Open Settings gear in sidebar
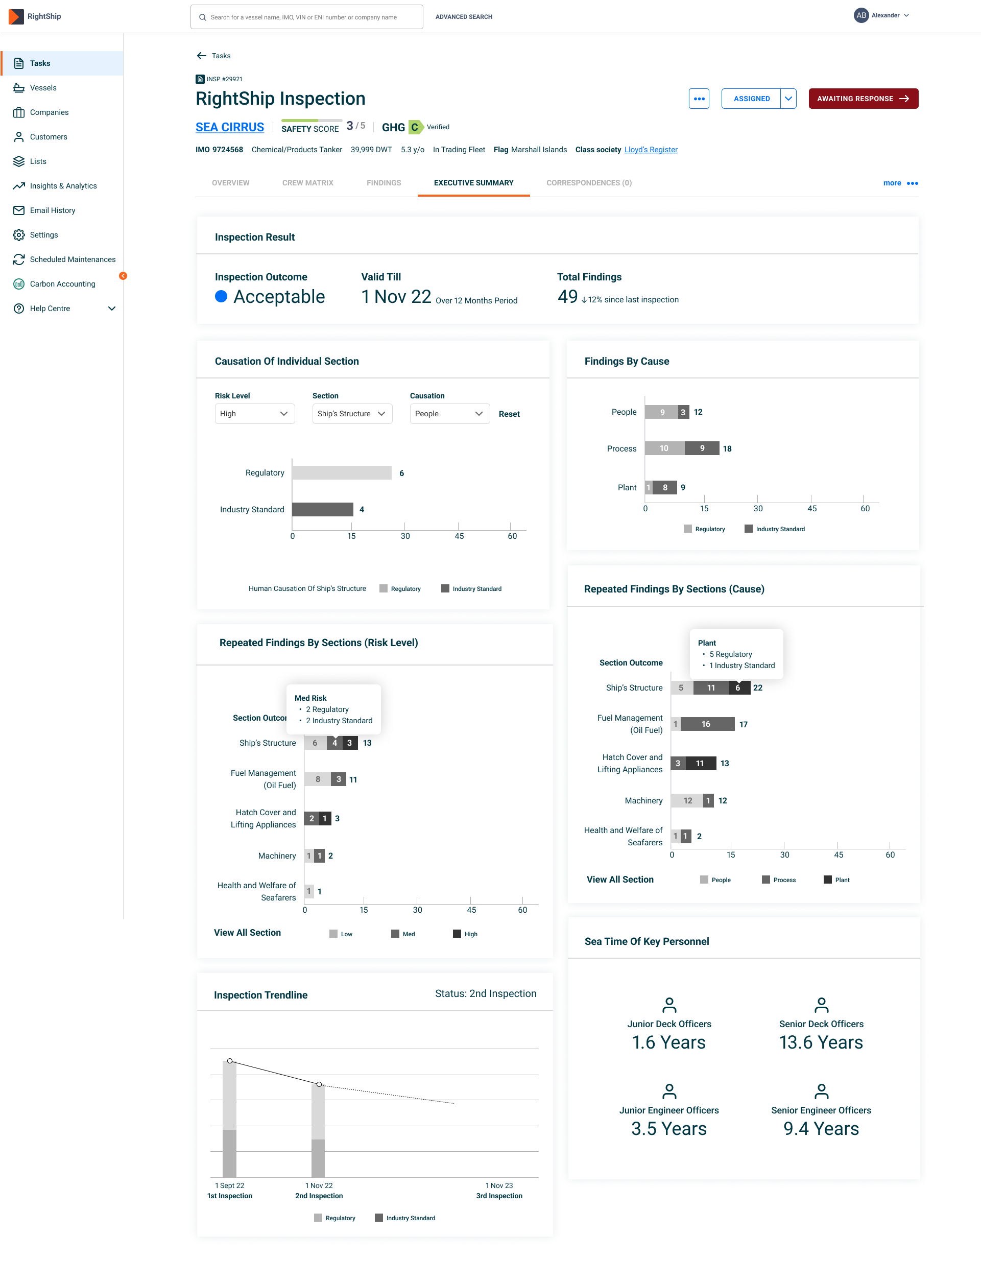Image resolution: width=981 pixels, height=1282 pixels. [x=19, y=235]
